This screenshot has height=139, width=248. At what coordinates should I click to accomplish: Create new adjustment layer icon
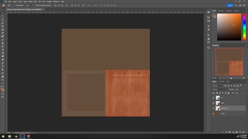pos(233,132)
